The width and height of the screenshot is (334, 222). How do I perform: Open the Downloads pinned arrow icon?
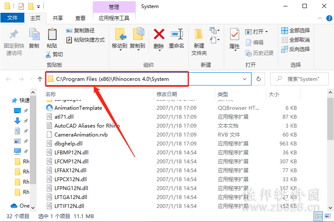tap(17, 121)
